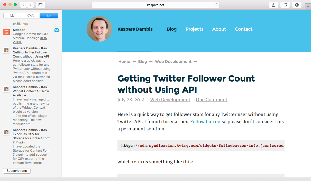Click the cdn.syndication.twimg.com code line
Screen dimensions: 311x181
(201, 146)
